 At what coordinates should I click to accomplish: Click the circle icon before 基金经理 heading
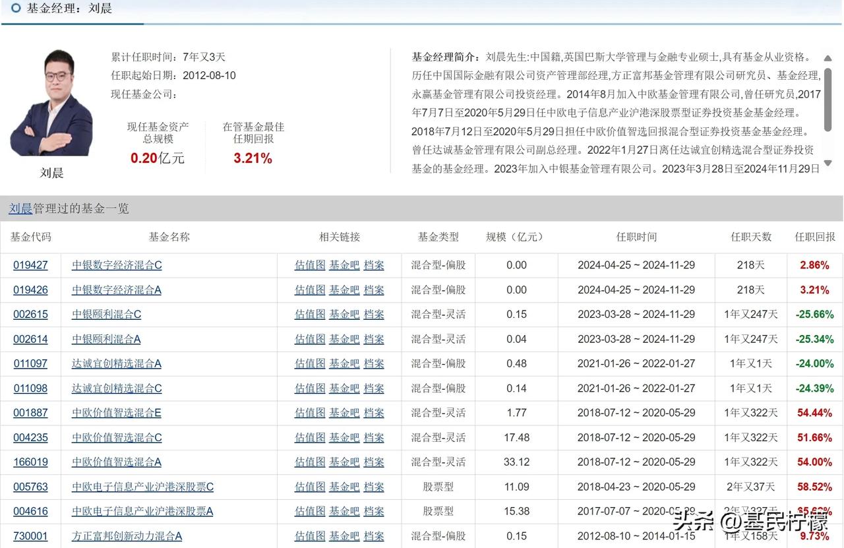pyautogui.click(x=16, y=8)
